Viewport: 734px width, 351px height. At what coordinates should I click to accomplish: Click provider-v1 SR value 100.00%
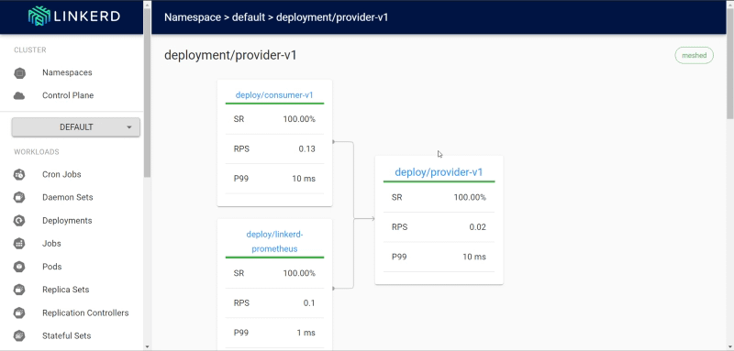point(470,197)
